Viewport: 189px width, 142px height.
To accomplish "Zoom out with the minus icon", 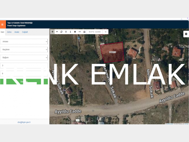I will tap(57, 32).
